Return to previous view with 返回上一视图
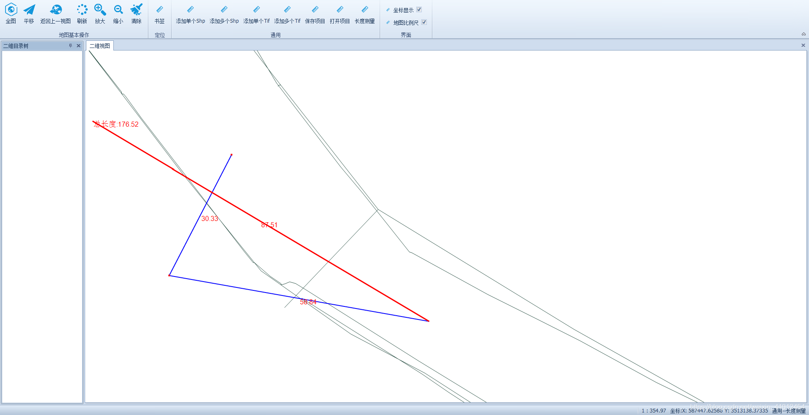 [x=56, y=13]
